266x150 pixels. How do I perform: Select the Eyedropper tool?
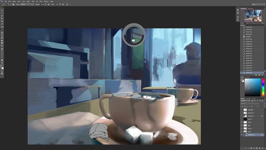pyautogui.click(x=2, y=24)
